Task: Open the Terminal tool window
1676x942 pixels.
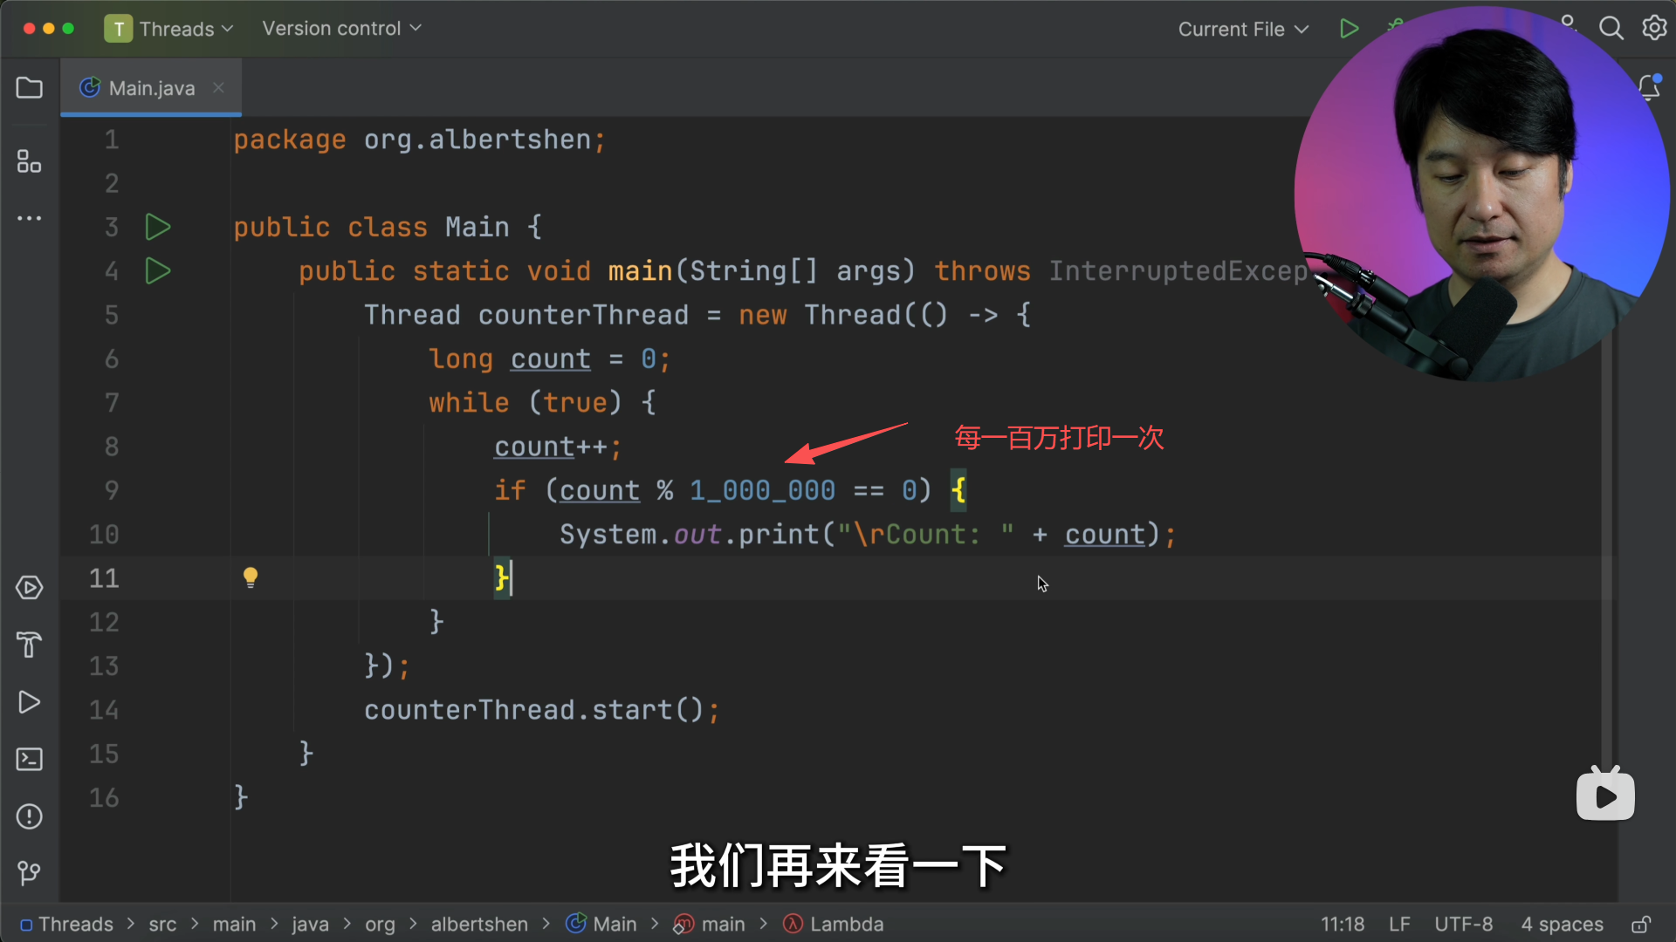Action: coord(29,759)
